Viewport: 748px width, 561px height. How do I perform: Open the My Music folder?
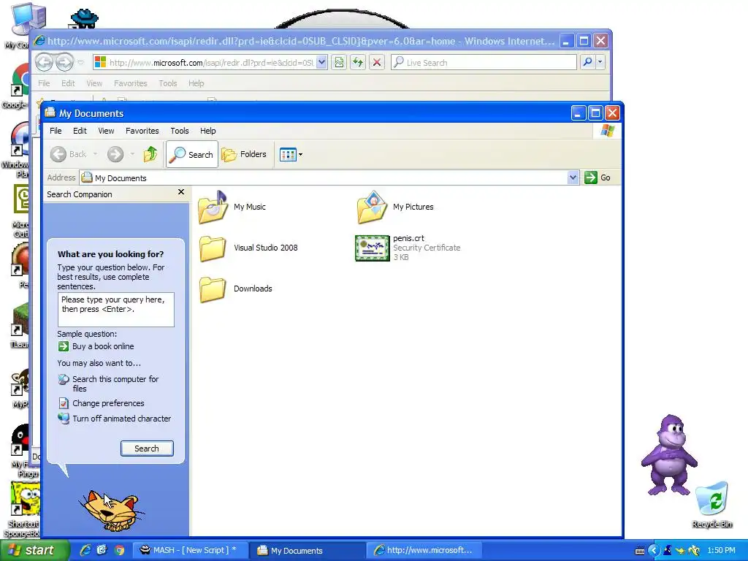pyautogui.click(x=232, y=207)
